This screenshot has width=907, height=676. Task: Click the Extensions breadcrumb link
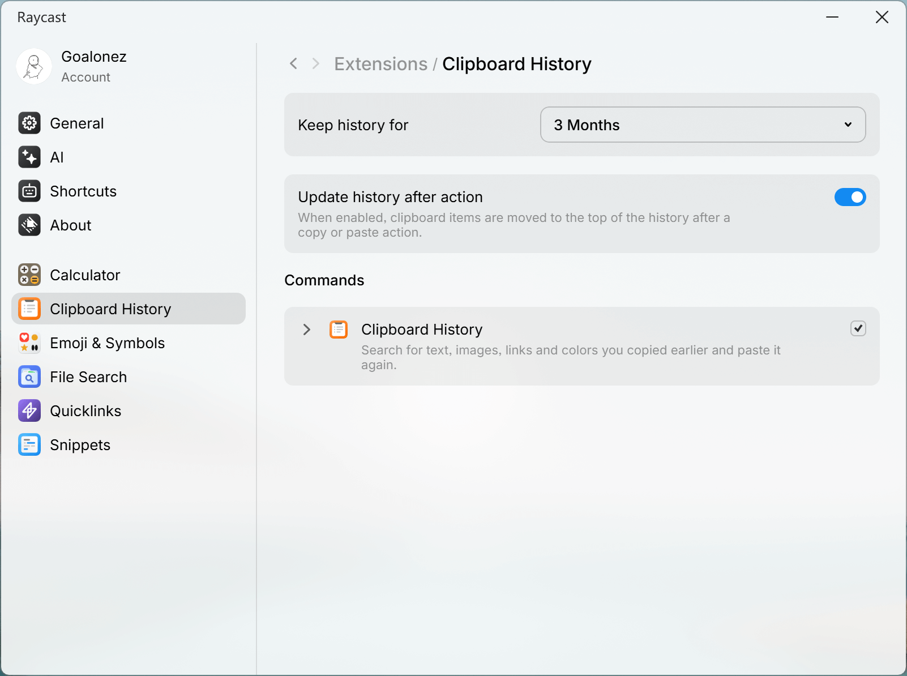coord(381,64)
